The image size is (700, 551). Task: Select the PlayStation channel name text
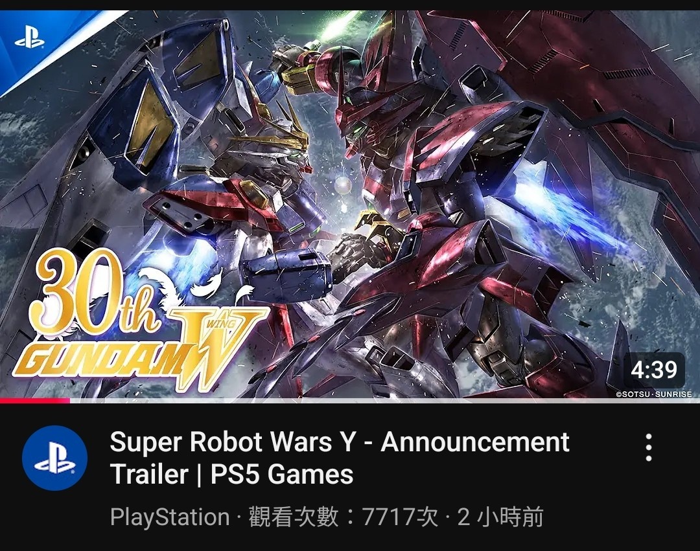tap(170, 517)
